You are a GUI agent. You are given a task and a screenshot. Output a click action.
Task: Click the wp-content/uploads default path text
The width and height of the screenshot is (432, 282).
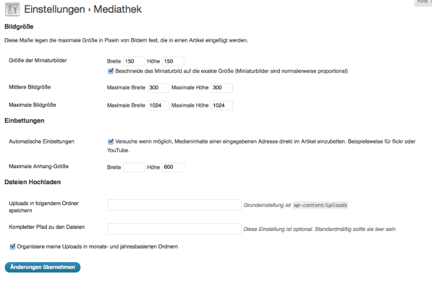(x=321, y=205)
